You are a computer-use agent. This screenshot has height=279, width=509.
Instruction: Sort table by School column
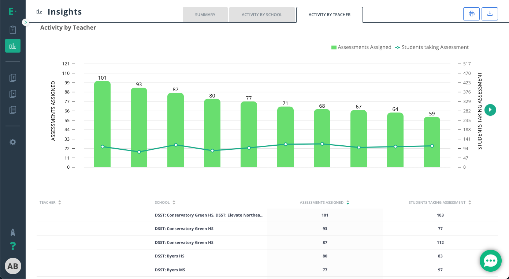(x=165, y=202)
